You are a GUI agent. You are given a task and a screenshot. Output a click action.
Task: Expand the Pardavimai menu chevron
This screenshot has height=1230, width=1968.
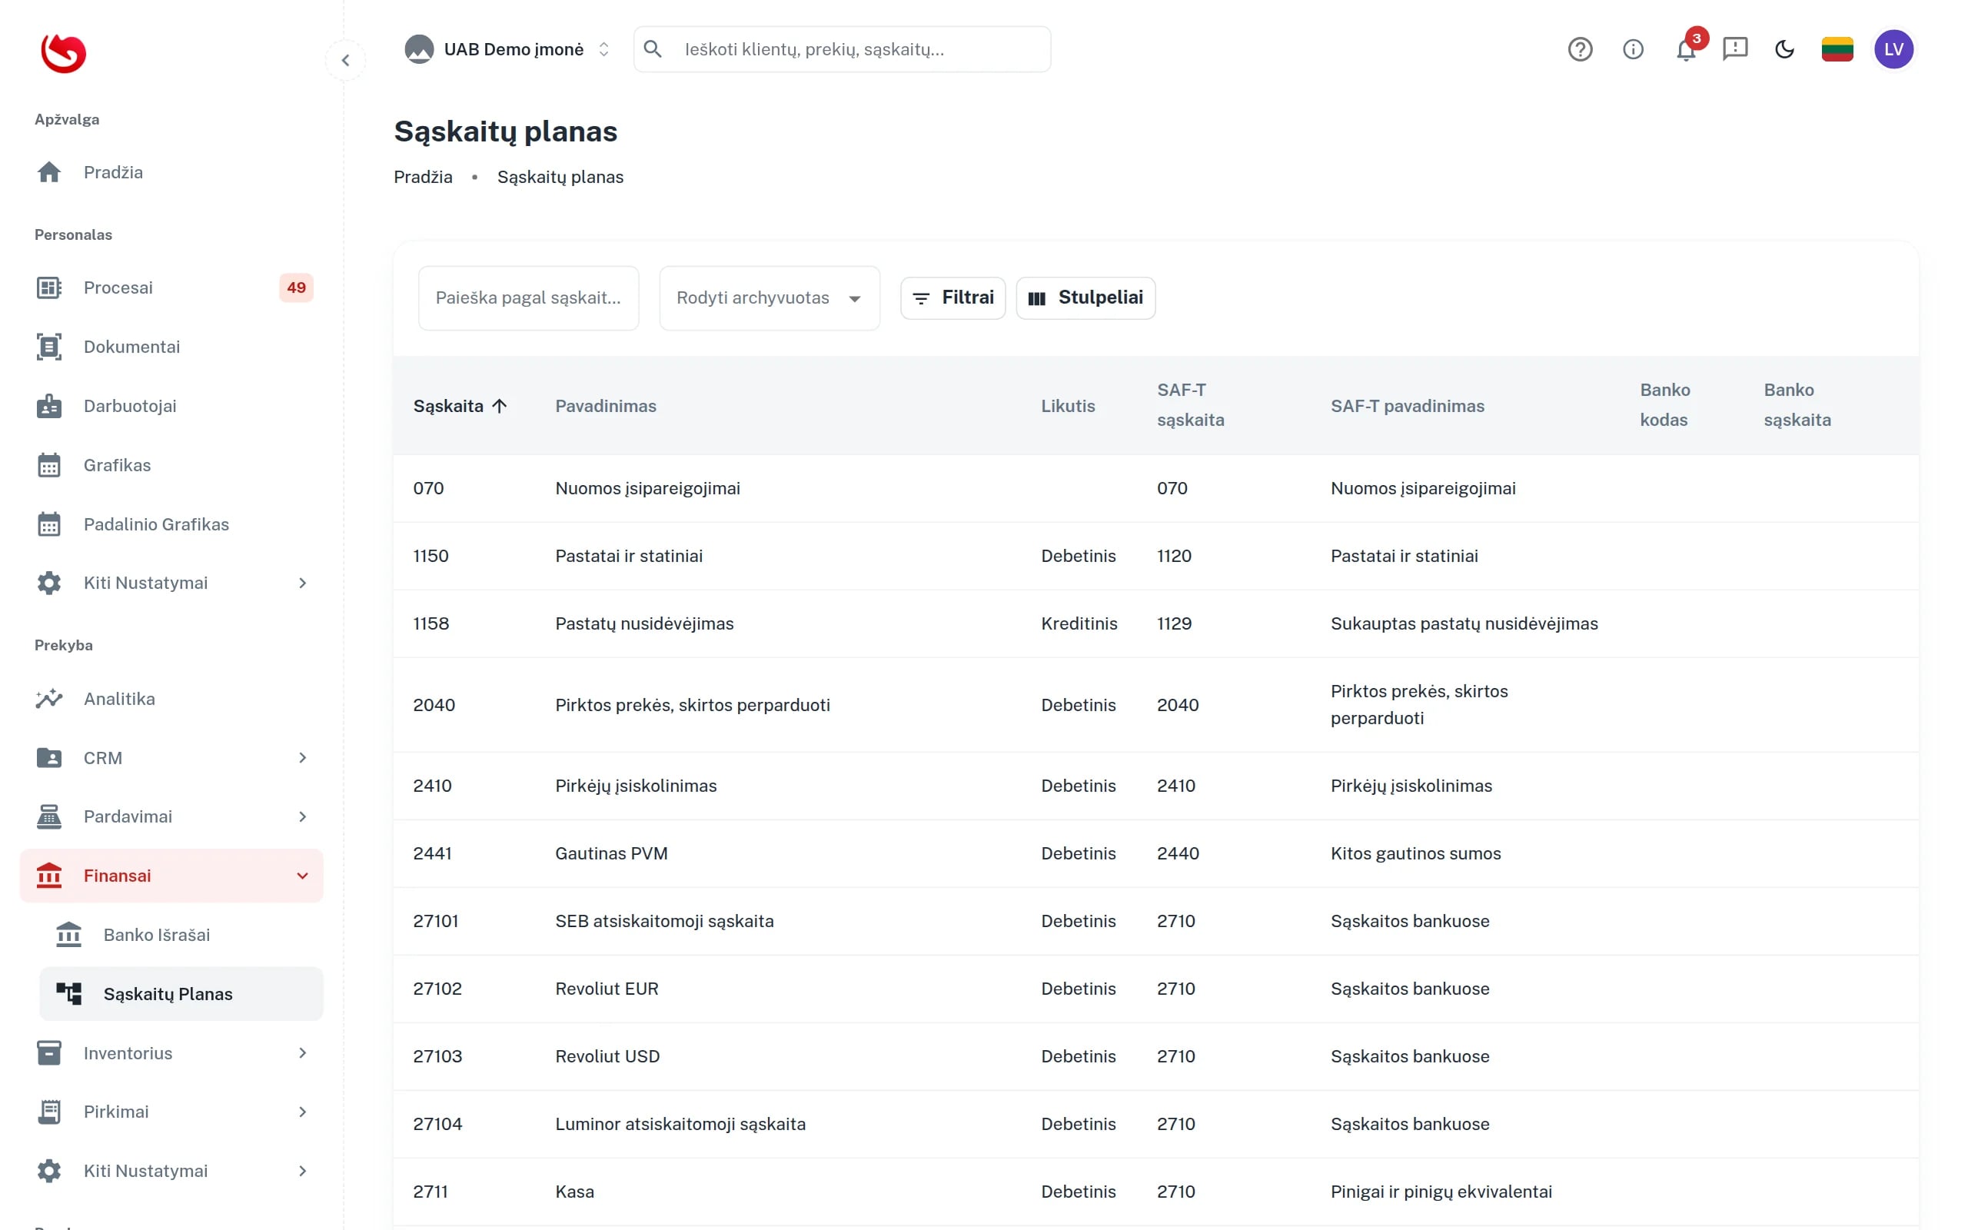303,816
